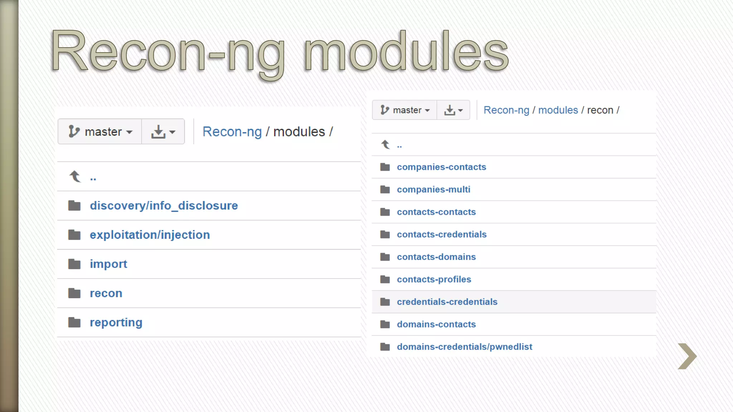733x412 pixels.
Task: Click the folder icon beside companies-contacts
Action: [385, 167]
